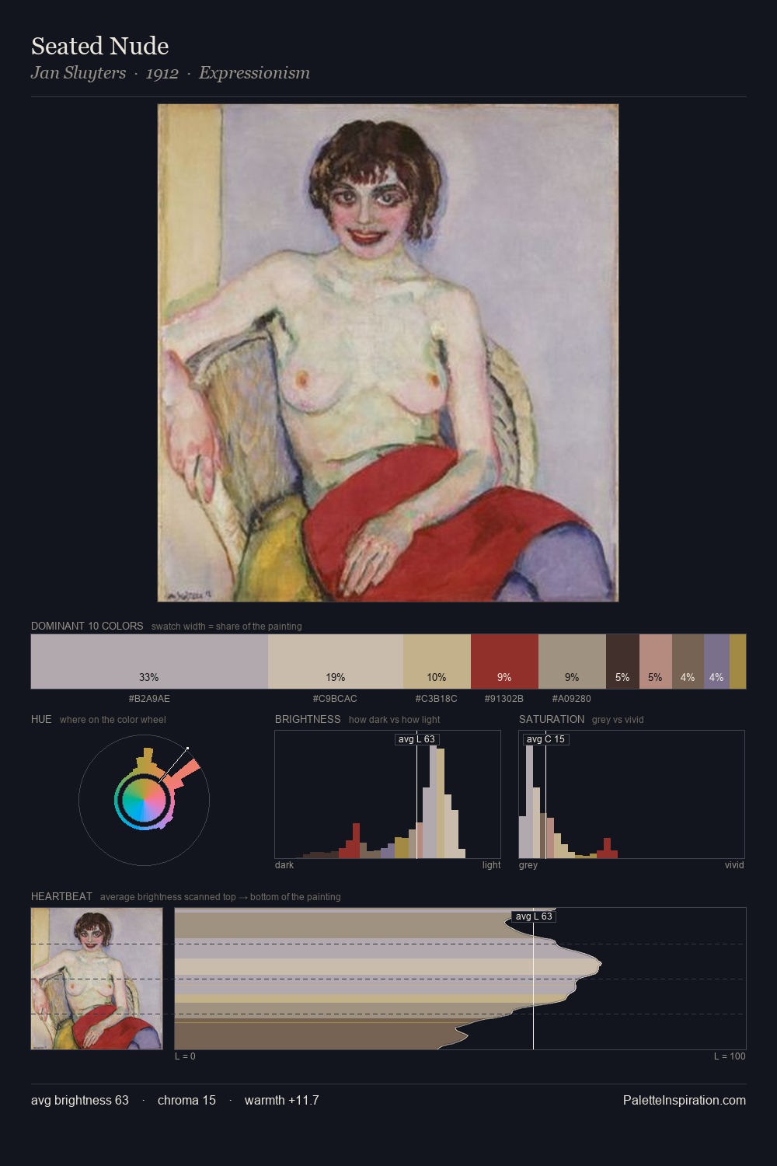Click the Expressionism style label
777x1166 pixels.
click(254, 73)
